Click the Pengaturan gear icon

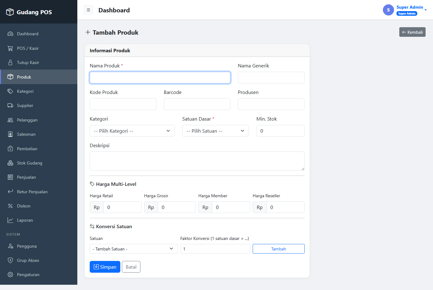[10, 275]
